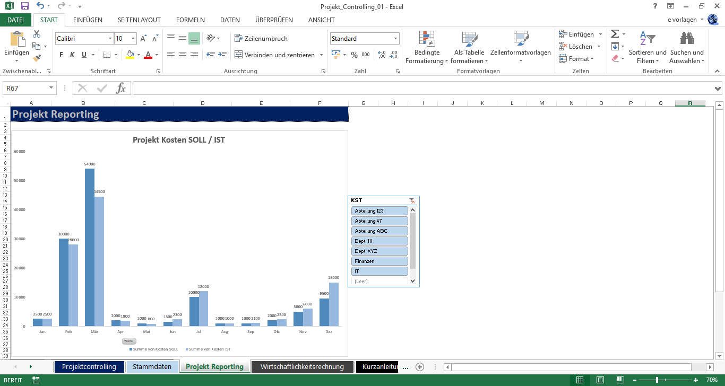Switch to the ANSICHT ribbon tab
The width and height of the screenshot is (725, 386).
[322, 20]
